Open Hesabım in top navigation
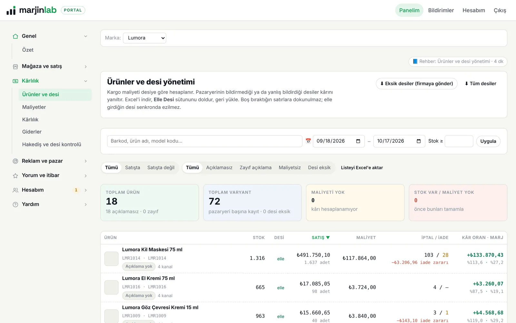 [474, 10]
